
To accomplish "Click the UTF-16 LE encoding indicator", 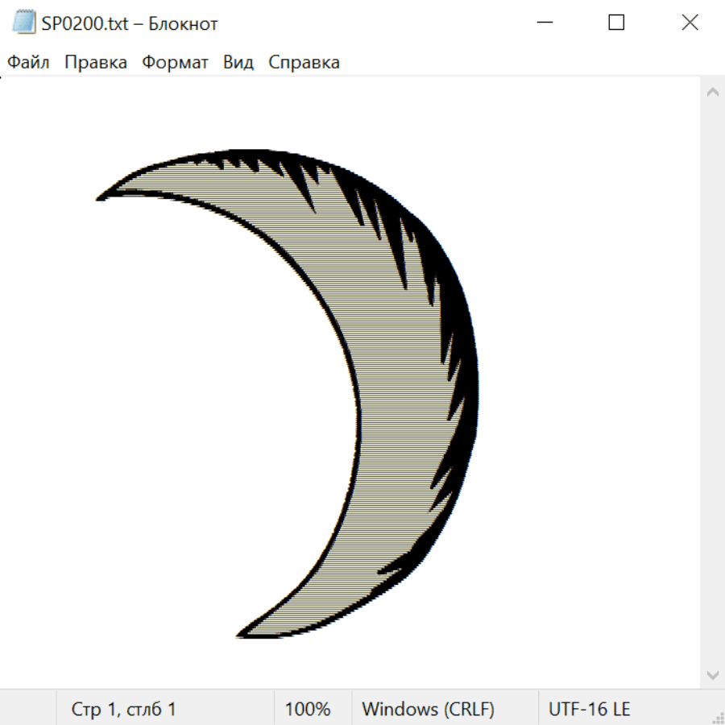I will point(590,709).
